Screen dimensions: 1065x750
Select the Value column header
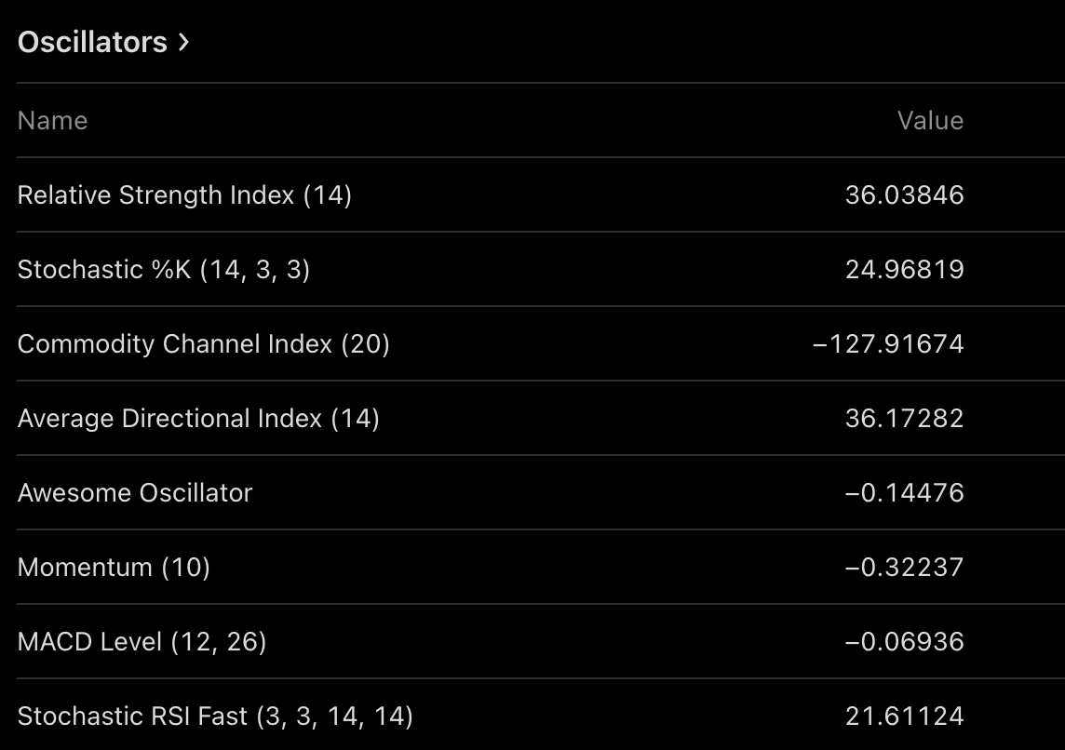[x=930, y=121]
